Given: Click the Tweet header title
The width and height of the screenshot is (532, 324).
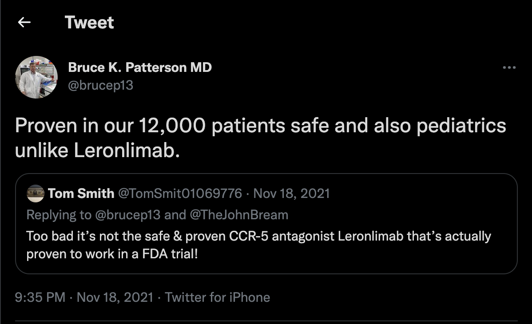Looking at the screenshot, I should (x=89, y=22).
